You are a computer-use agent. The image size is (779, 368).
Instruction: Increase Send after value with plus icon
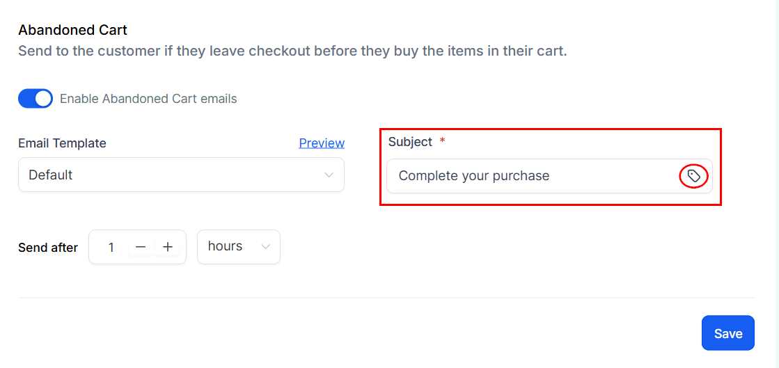167,247
